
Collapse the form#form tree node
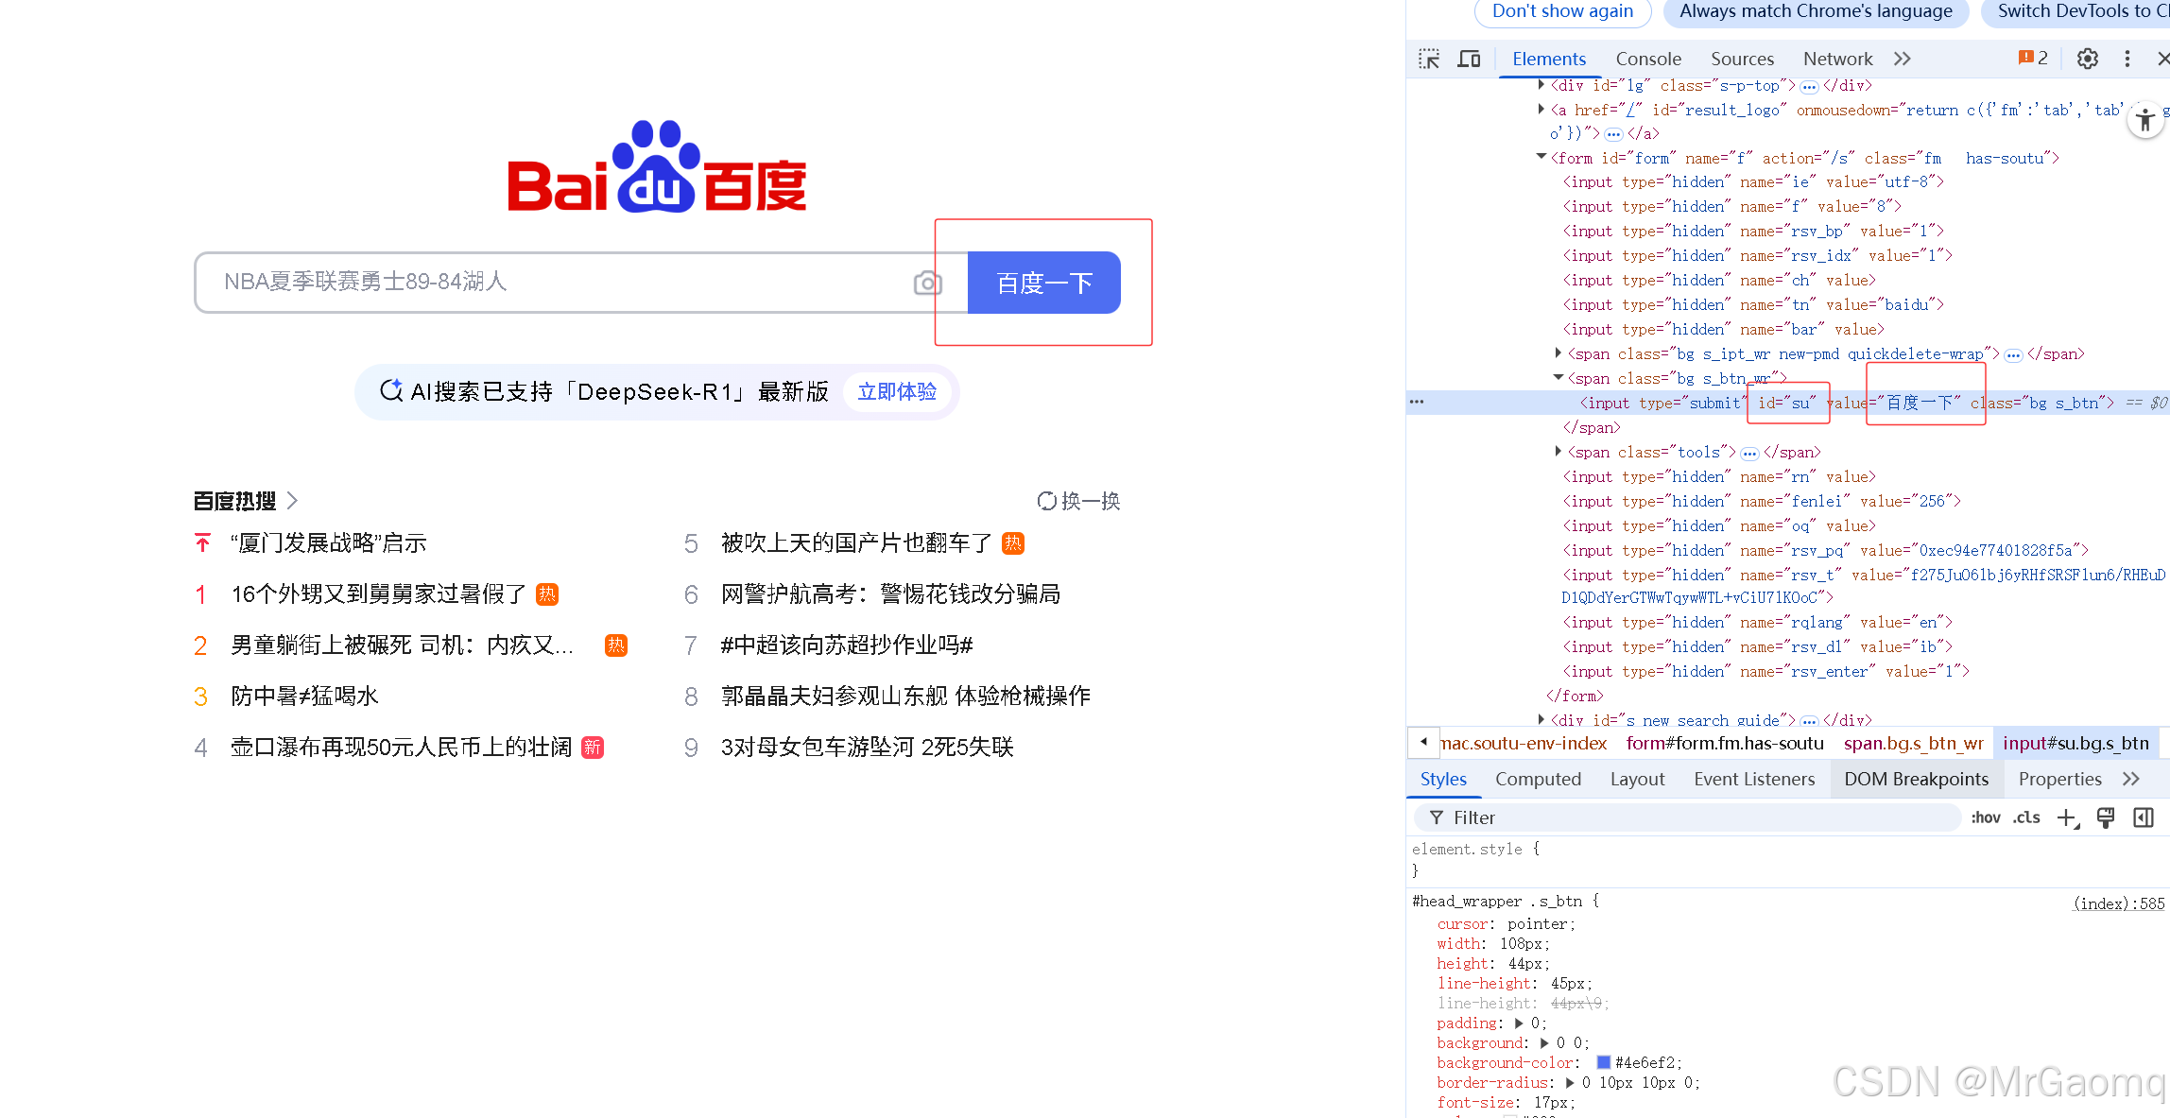click(1541, 158)
